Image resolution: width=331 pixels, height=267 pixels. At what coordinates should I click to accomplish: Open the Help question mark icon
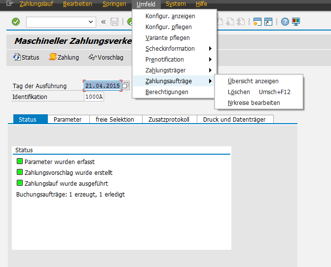click(x=285, y=22)
